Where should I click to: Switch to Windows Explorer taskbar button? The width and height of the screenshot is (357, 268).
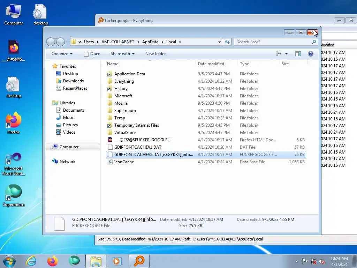96,261
